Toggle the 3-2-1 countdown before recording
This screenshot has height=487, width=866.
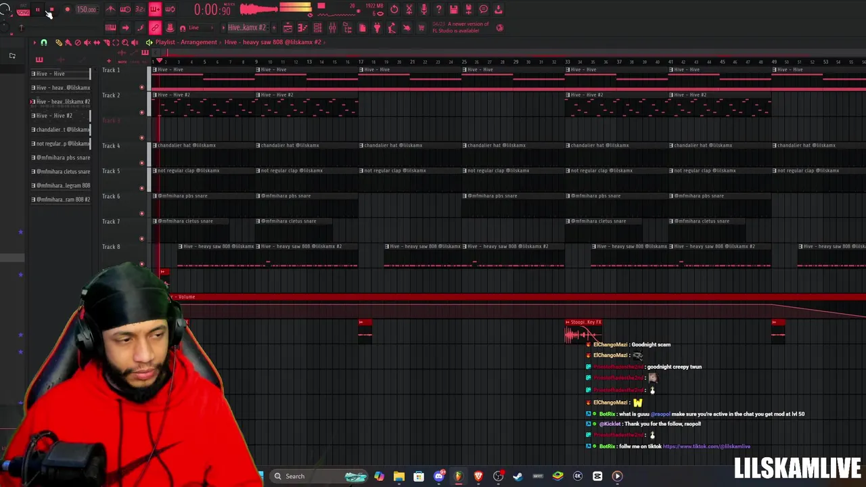tap(140, 9)
